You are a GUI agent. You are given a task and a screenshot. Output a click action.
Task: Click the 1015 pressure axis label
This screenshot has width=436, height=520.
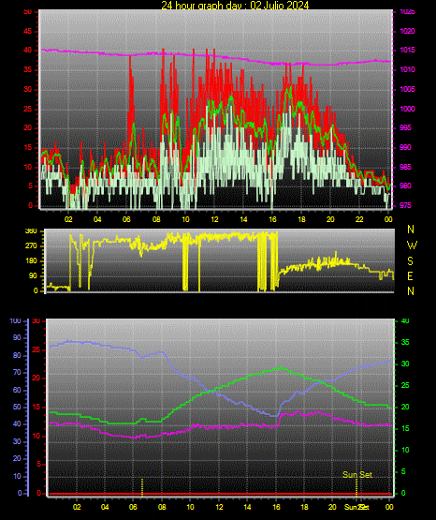point(408,50)
